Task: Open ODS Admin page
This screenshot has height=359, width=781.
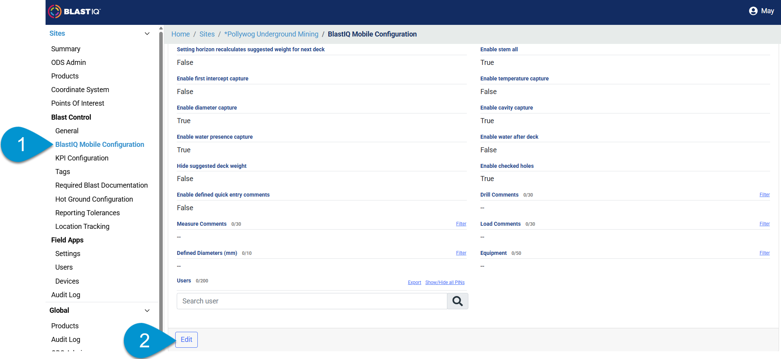Action: 69,63
